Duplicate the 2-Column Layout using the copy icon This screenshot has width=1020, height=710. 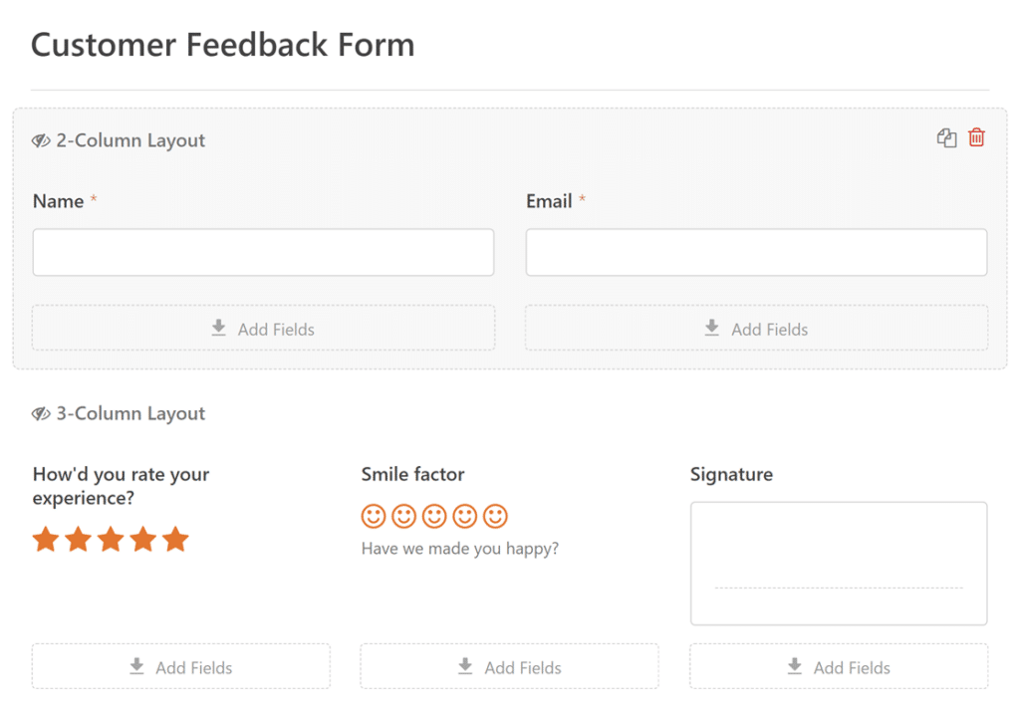(946, 137)
